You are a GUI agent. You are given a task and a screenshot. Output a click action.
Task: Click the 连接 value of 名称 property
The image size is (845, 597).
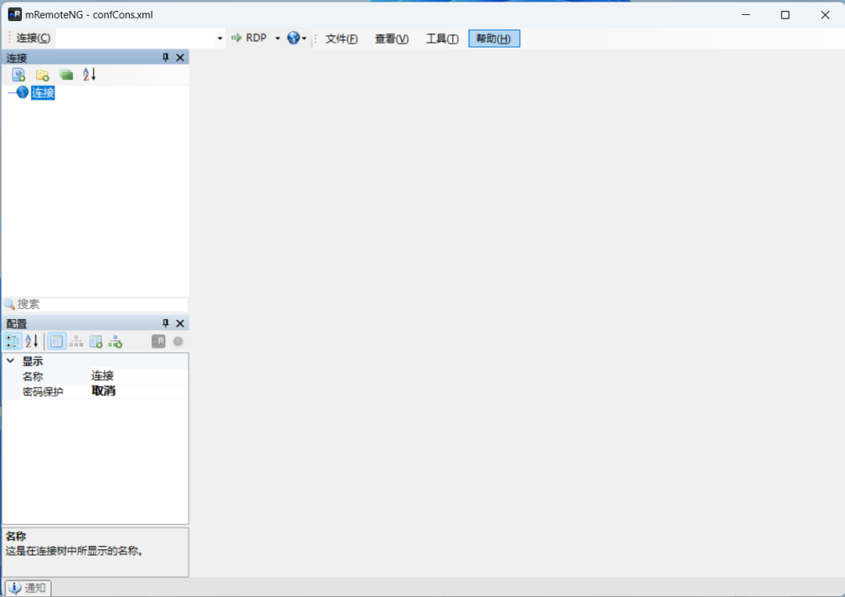click(x=102, y=376)
